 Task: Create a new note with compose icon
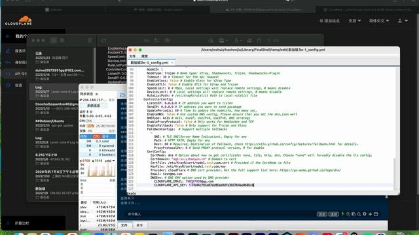103,40
